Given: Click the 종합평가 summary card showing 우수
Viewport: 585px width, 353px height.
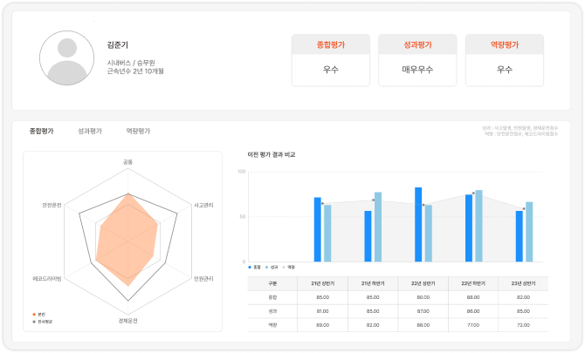Looking at the screenshot, I should point(330,61).
